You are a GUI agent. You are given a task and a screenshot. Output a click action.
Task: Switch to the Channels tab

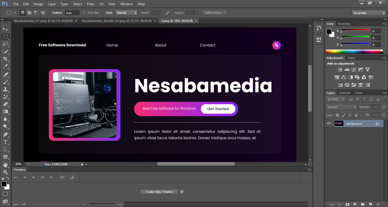pos(345,93)
